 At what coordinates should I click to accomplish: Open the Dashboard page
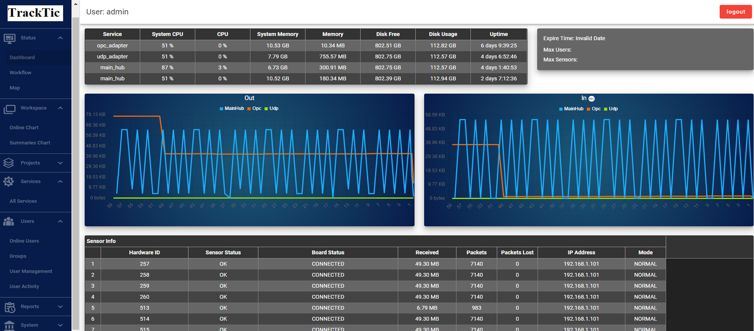22,57
